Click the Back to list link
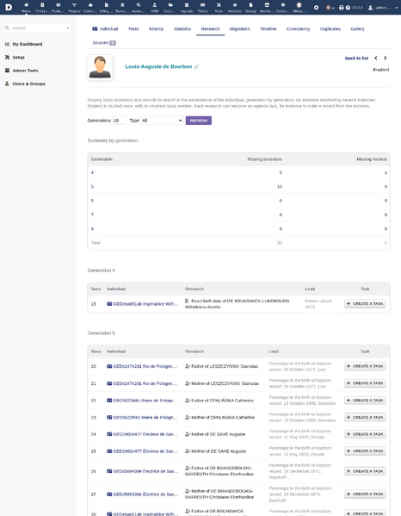The image size is (401, 516). 356,59
